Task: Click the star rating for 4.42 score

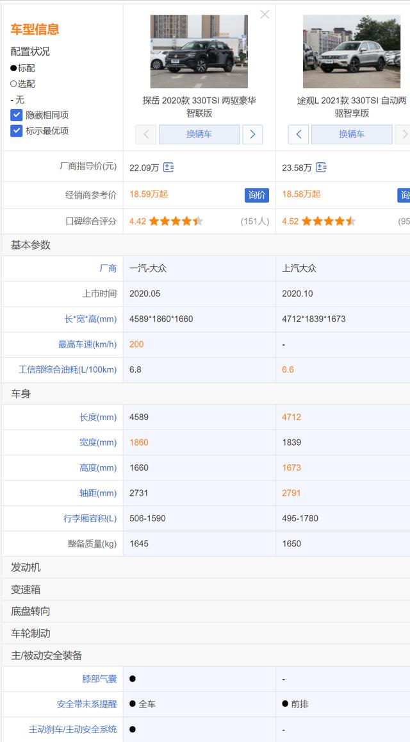Action: tap(176, 221)
